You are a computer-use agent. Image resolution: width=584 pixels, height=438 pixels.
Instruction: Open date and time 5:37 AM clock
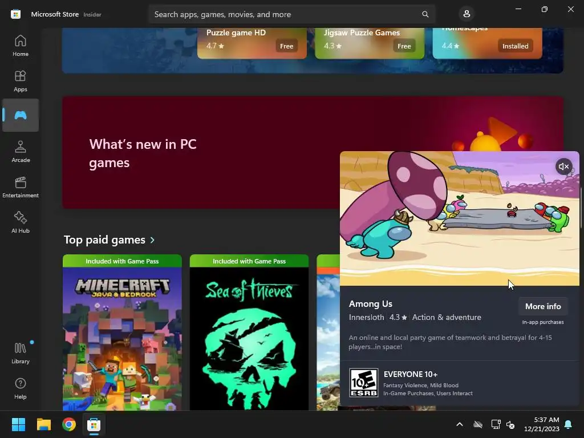click(x=542, y=424)
